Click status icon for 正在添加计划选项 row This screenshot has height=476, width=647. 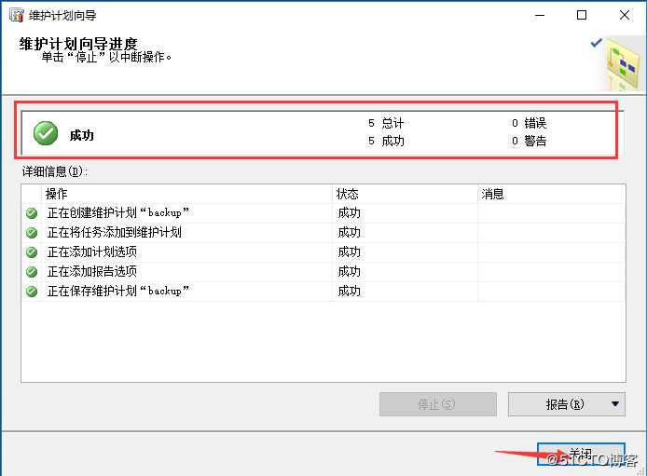(32, 252)
